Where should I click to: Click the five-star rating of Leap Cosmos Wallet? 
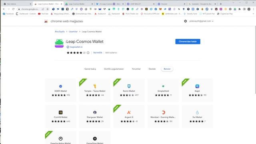74,52
